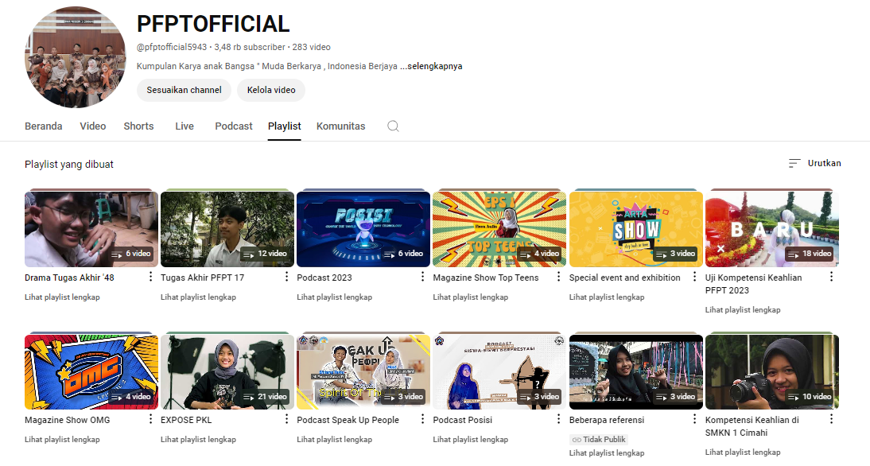
Task: Open Tugas Akhir PFPT 17 playlist thumbnail
Action: click(227, 229)
